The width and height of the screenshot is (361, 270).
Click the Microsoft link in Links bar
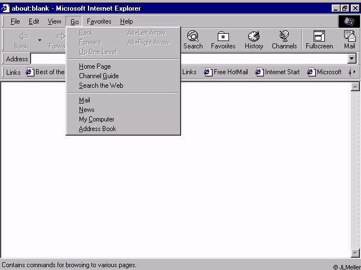tap(324, 72)
